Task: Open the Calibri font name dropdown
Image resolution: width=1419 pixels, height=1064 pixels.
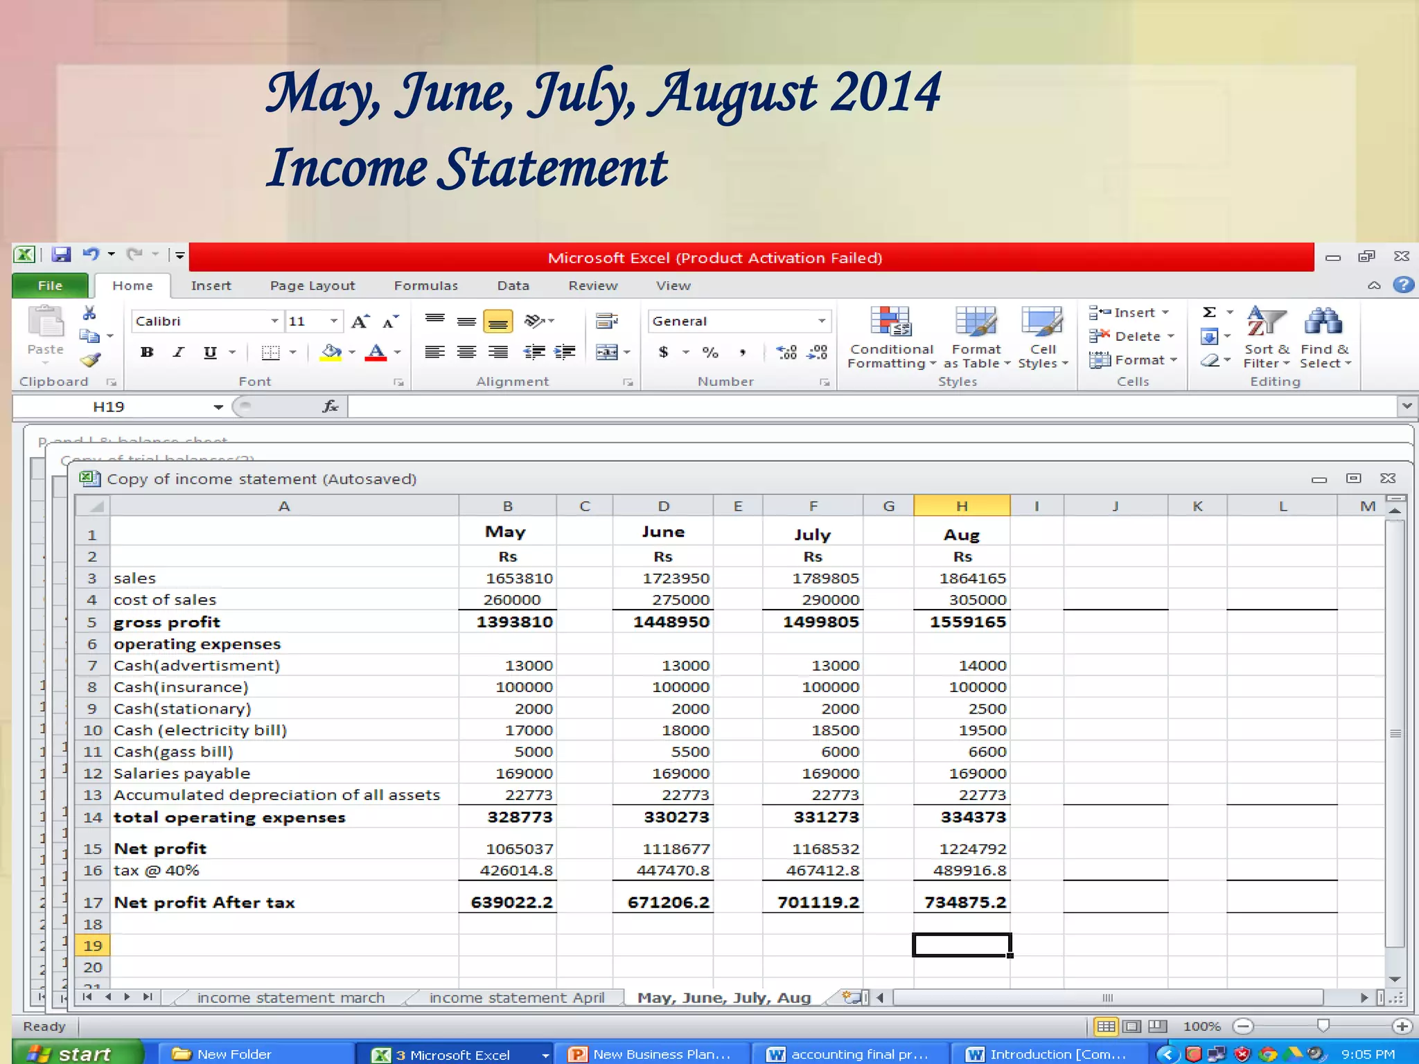Action: (274, 321)
